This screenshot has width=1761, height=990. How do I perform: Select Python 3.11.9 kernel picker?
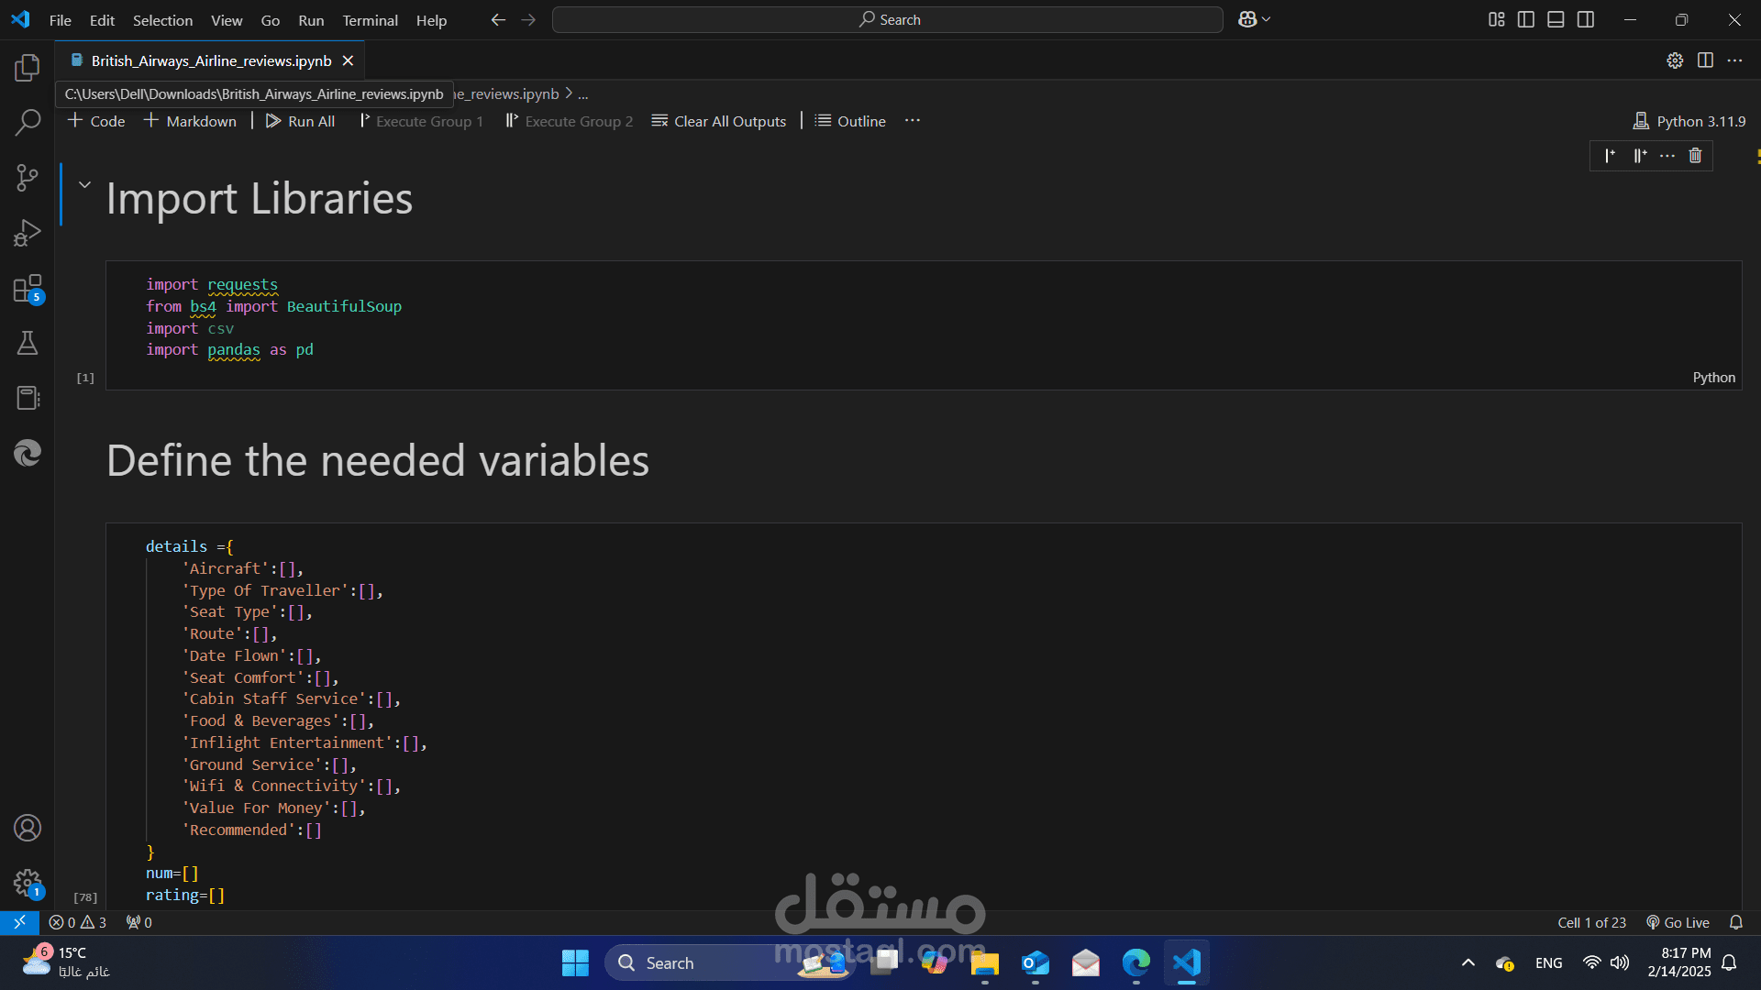[1689, 121]
